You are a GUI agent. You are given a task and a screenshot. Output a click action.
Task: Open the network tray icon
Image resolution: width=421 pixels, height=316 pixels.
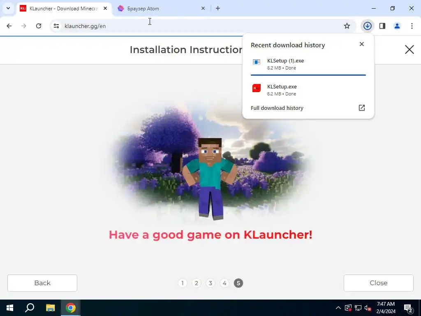(358, 308)
